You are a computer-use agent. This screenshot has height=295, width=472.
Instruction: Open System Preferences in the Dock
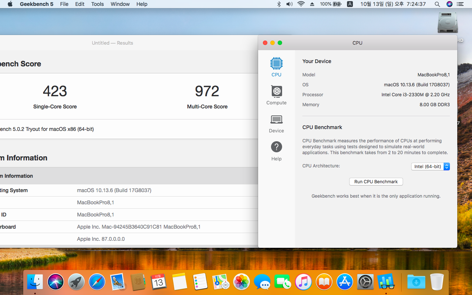click(x=365, y=282)
